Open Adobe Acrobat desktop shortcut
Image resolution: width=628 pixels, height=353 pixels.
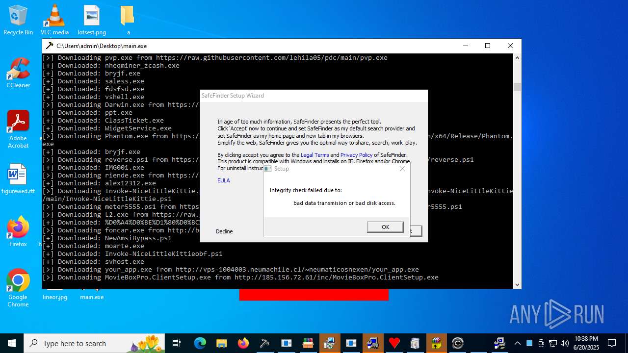18,129
